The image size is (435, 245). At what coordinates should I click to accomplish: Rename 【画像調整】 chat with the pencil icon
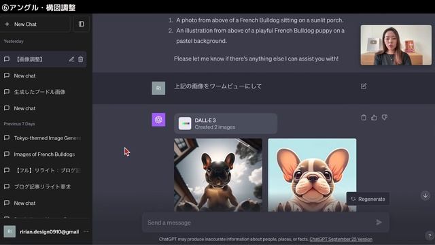71,59
